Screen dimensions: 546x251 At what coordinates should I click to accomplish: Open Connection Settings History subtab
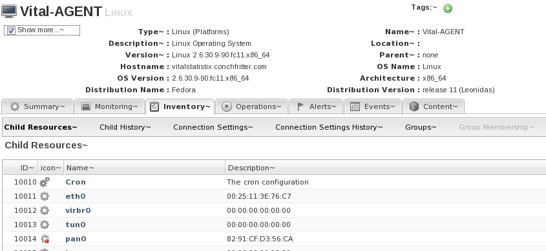329,127
